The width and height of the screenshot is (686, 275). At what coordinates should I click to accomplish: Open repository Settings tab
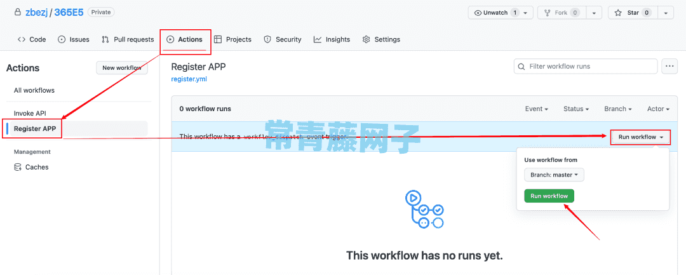click(x=381, y=39)
